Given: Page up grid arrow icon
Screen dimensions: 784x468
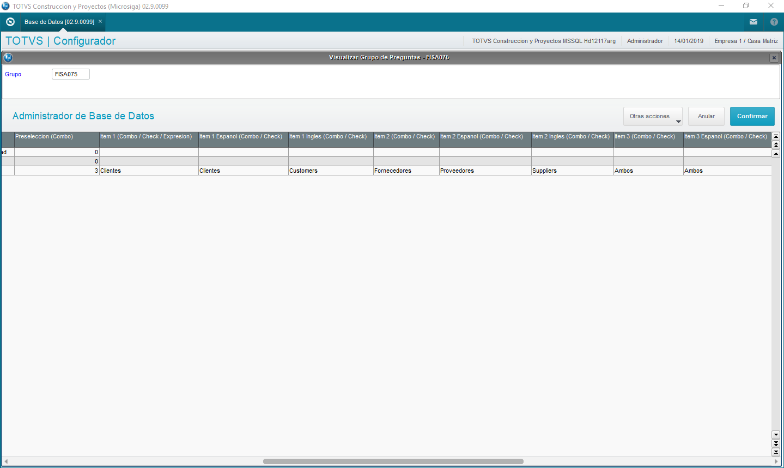Looking at the screenshot, I should click(776, 145).
